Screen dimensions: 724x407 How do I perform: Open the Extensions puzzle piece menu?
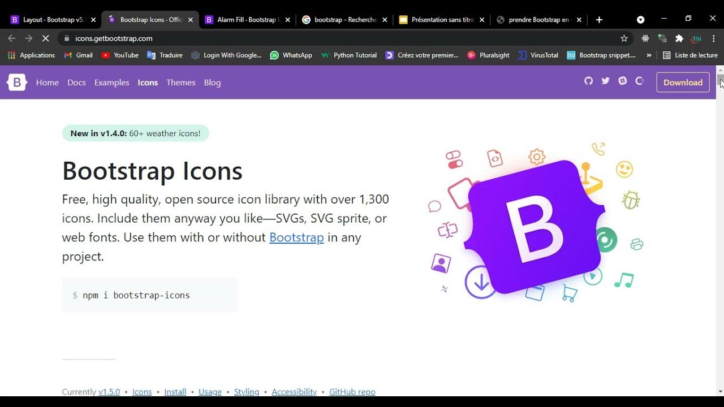pos(679,38)
